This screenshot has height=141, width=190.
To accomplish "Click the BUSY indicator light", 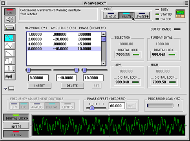I will pos(157,9).
